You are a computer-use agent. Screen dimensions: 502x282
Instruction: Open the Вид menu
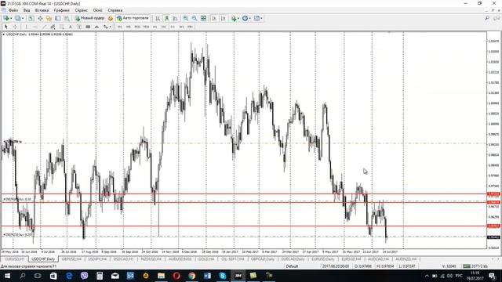(27, 10)
